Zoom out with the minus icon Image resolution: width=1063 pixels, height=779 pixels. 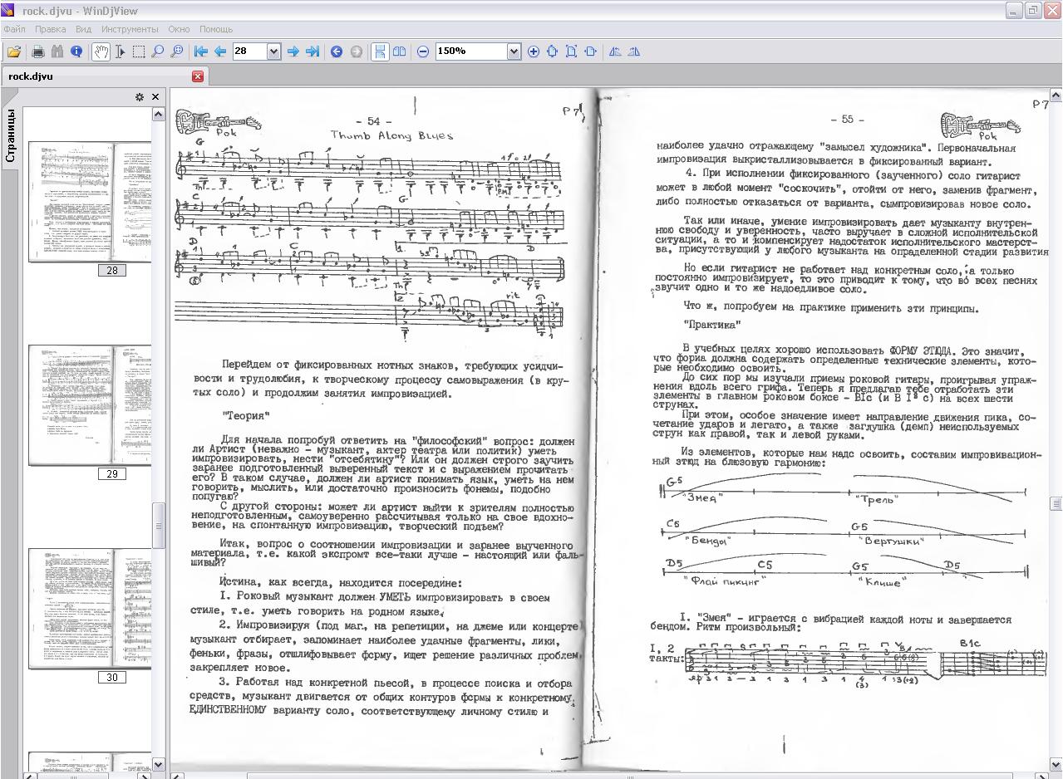point(423,51)
